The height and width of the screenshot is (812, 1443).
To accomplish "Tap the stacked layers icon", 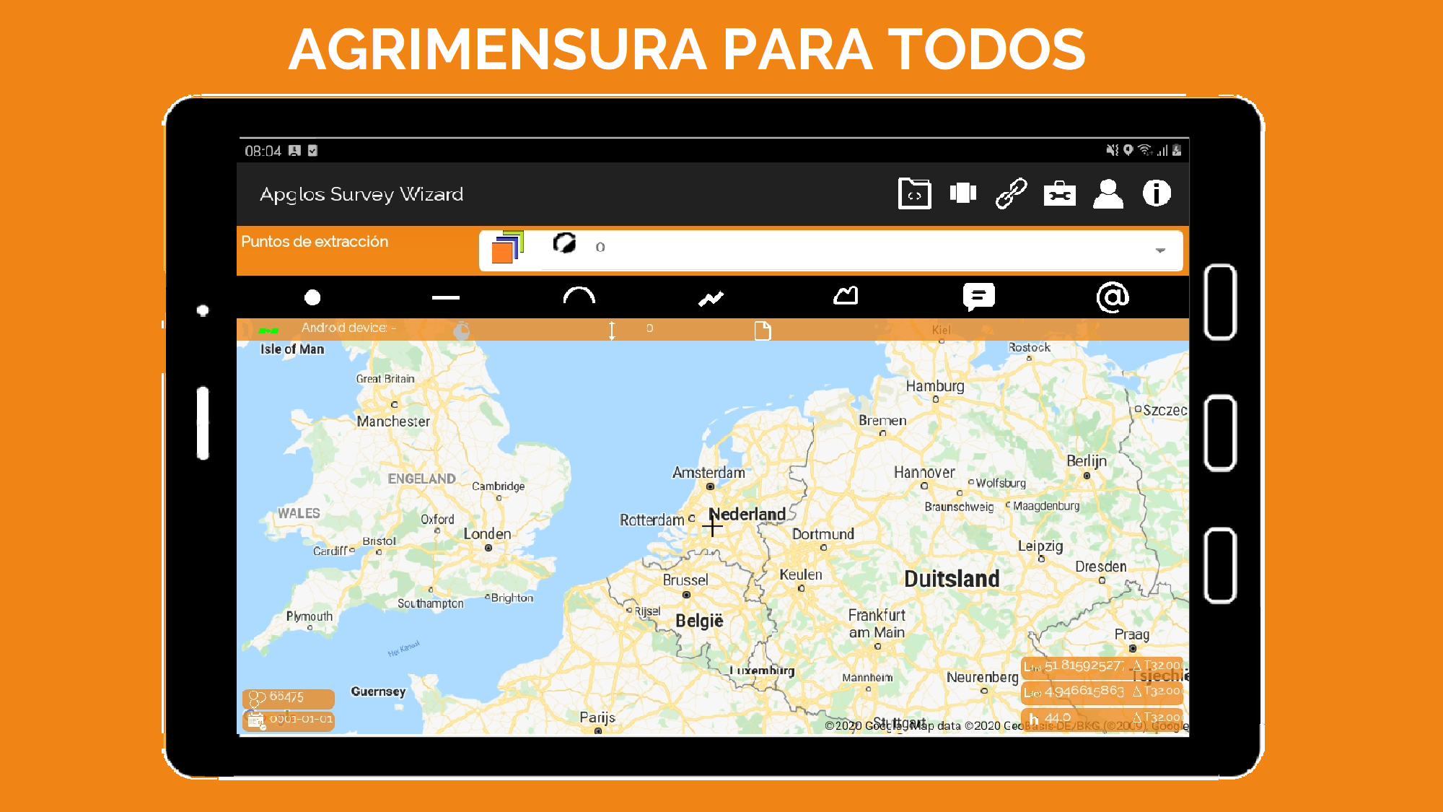I will coord(507,248).
